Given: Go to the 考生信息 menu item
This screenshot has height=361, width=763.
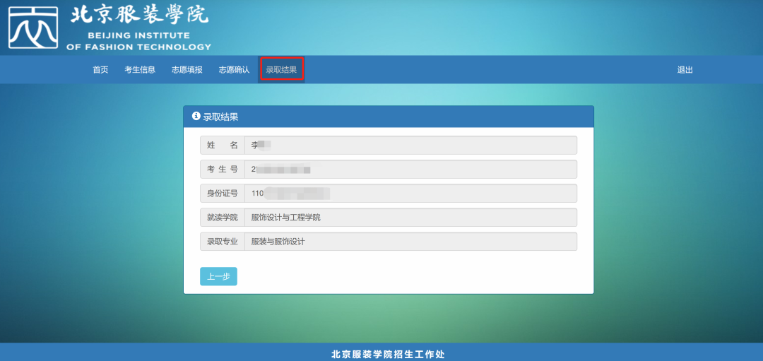Looking at the screenshot, I should point(140,69).
